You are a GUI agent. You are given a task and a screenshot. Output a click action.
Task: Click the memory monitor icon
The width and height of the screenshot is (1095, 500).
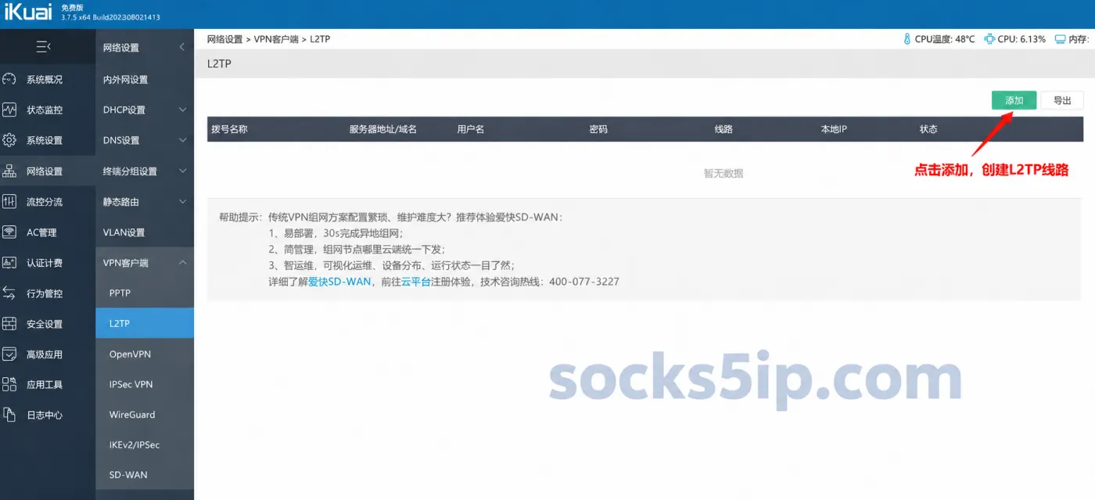pyautogui.click(x=1060, y=39)
